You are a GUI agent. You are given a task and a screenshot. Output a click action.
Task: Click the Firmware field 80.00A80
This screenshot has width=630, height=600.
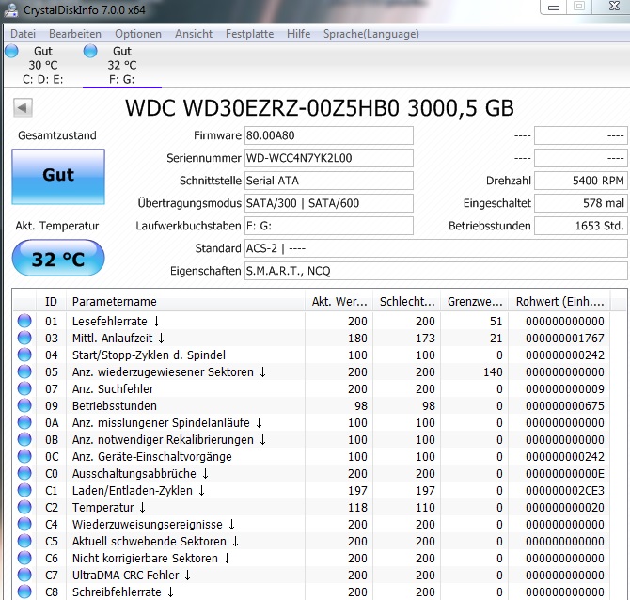[329, 135]
